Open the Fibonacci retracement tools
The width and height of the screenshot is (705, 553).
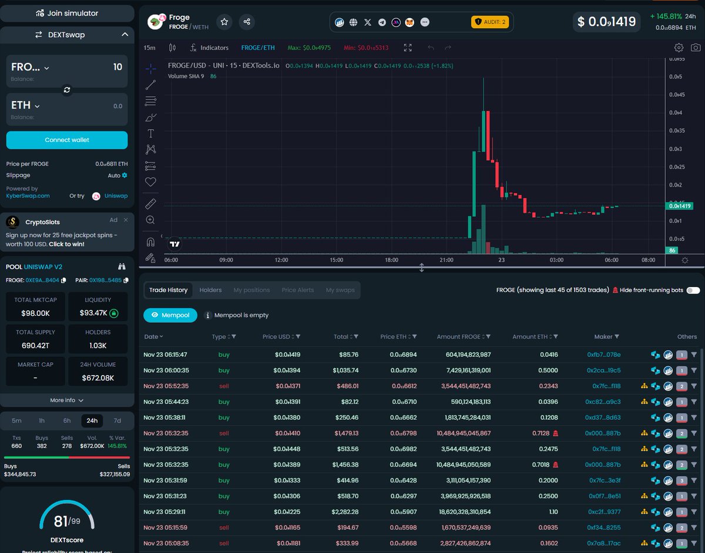click(150, 101)
